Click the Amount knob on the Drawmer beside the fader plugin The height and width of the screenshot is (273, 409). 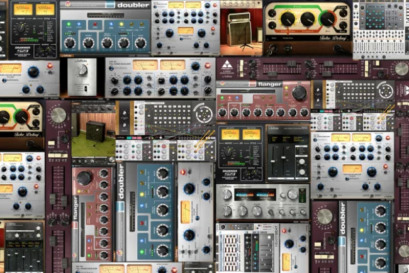[x=228, y=152]
